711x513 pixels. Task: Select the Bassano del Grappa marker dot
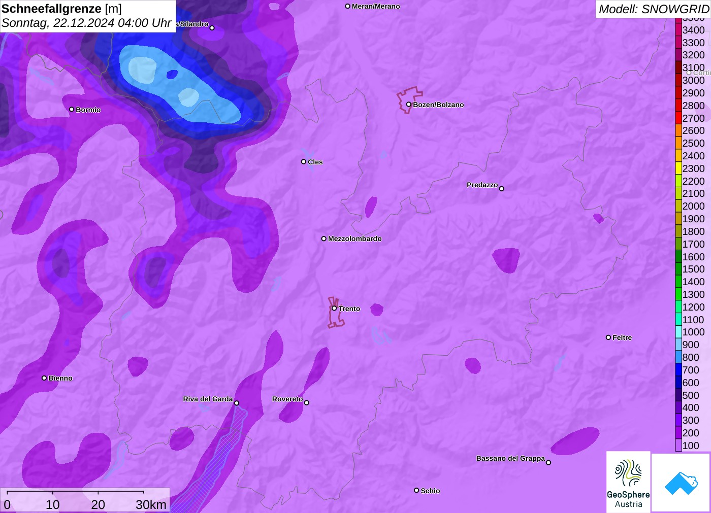coord(548,462)
